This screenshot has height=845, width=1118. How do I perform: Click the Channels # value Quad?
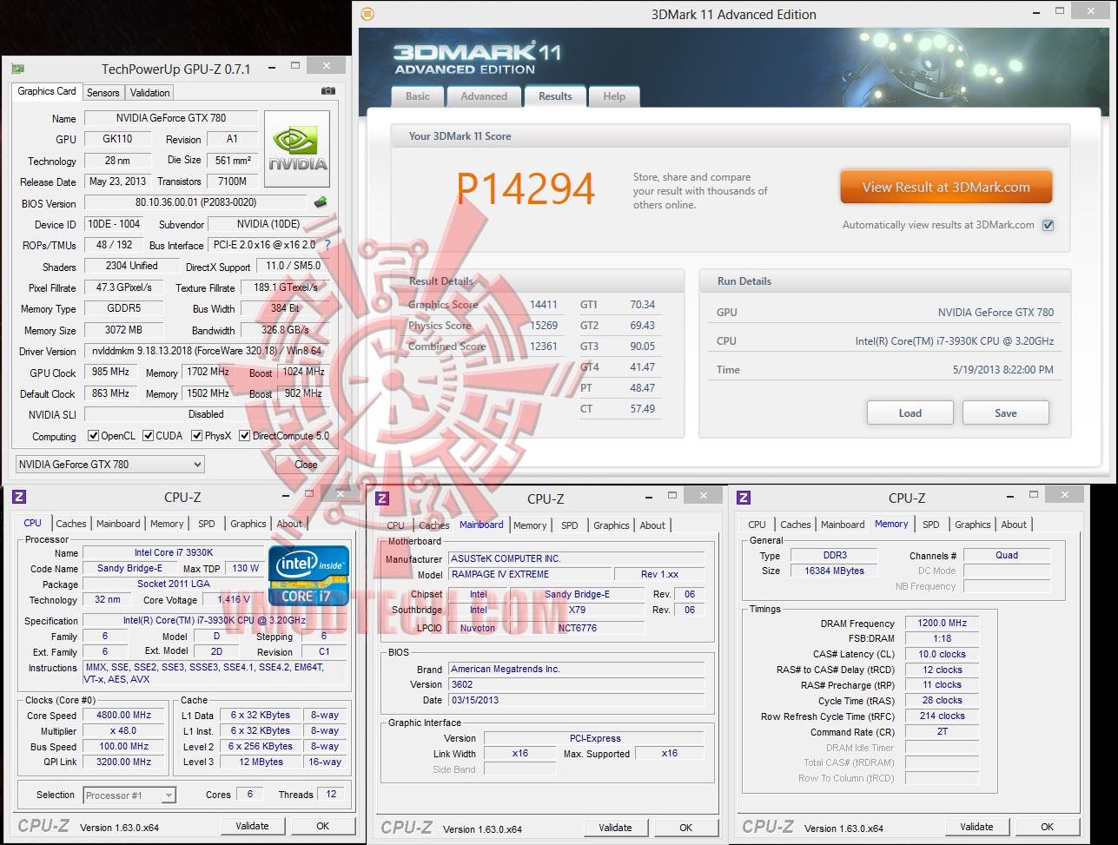coord(1007,555)
